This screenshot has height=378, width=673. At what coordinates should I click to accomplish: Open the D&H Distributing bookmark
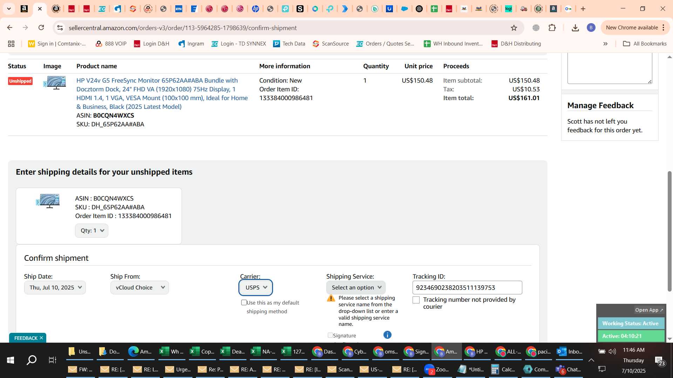tap(516, 44)
